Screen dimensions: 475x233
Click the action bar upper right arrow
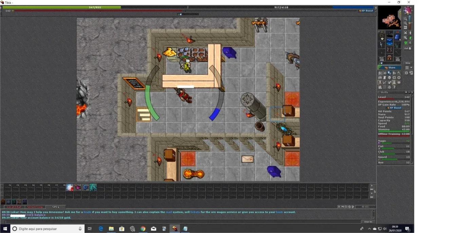[x=372, y=186]
